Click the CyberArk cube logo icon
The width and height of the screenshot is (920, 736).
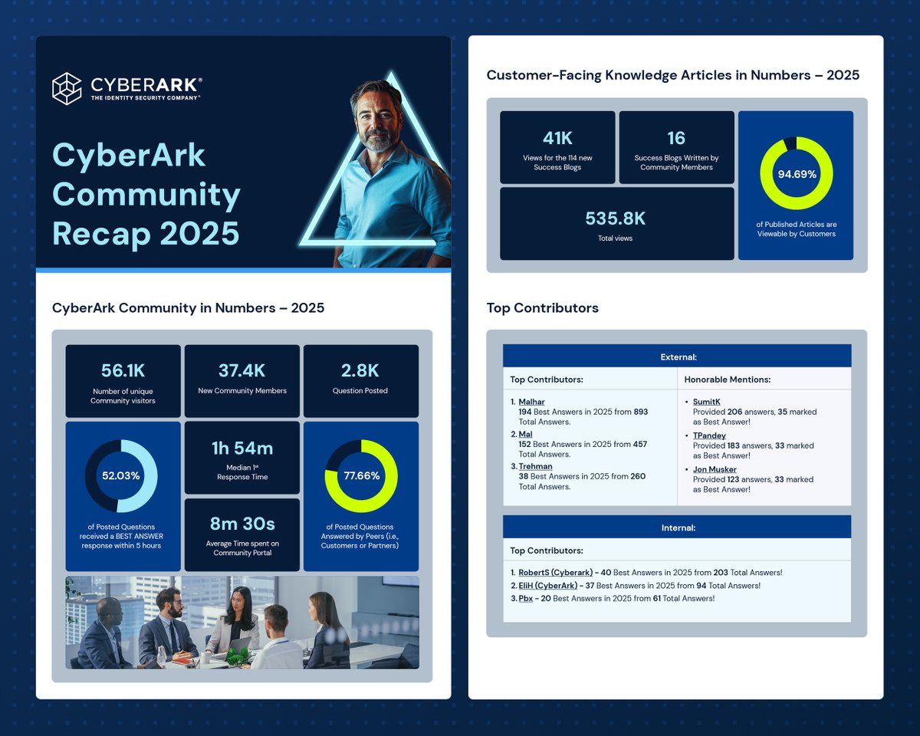67,88
